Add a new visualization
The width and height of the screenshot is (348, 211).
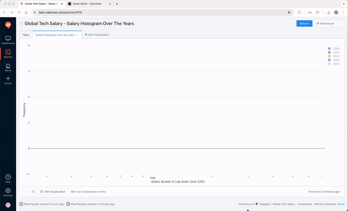(97, 35)
